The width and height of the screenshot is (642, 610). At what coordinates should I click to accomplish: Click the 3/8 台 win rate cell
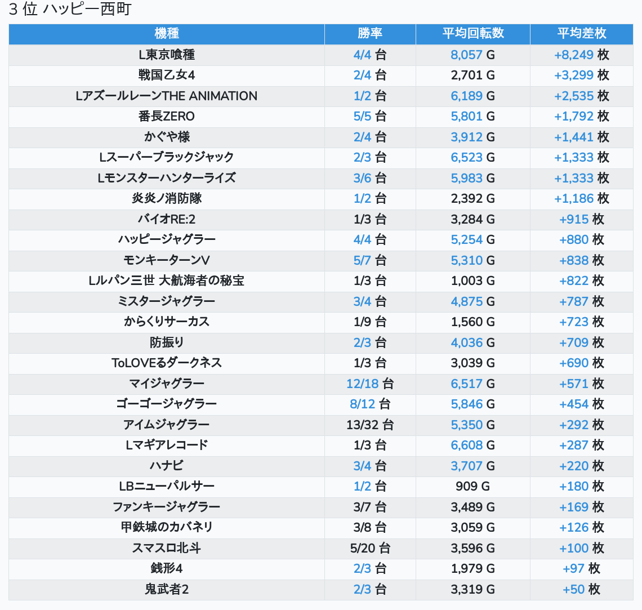point(370,528)
